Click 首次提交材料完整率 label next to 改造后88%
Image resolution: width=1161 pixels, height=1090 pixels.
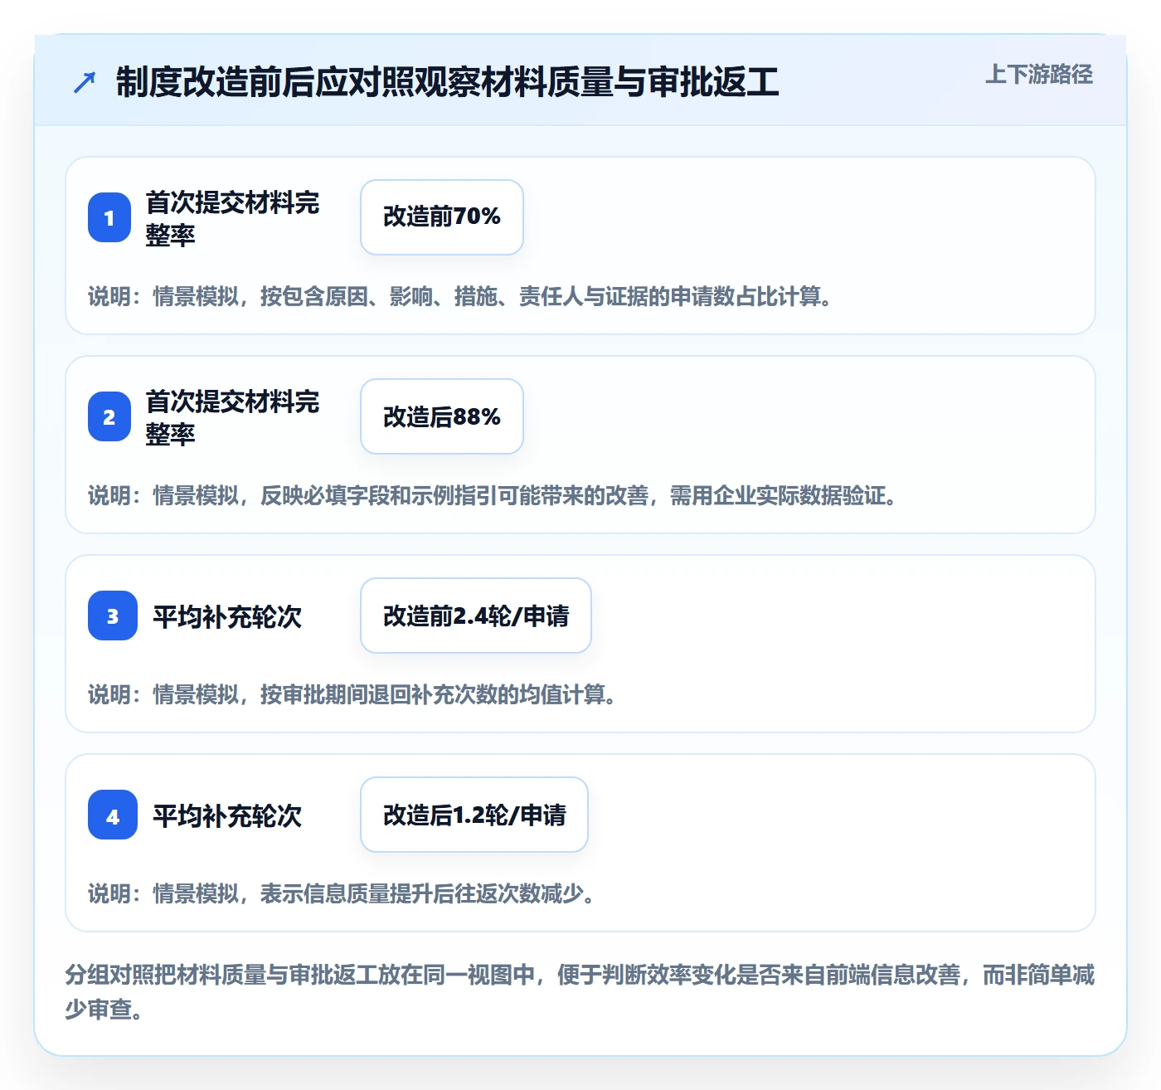pyautogui.click(x=232, y=417)
